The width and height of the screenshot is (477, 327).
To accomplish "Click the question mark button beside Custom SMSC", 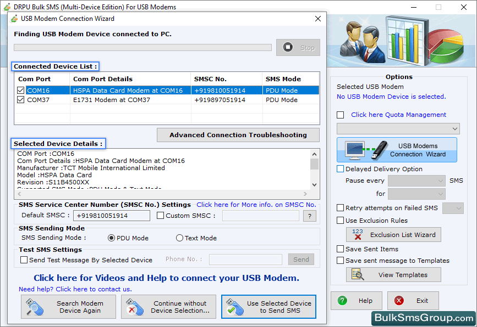I will coord(310,216).
